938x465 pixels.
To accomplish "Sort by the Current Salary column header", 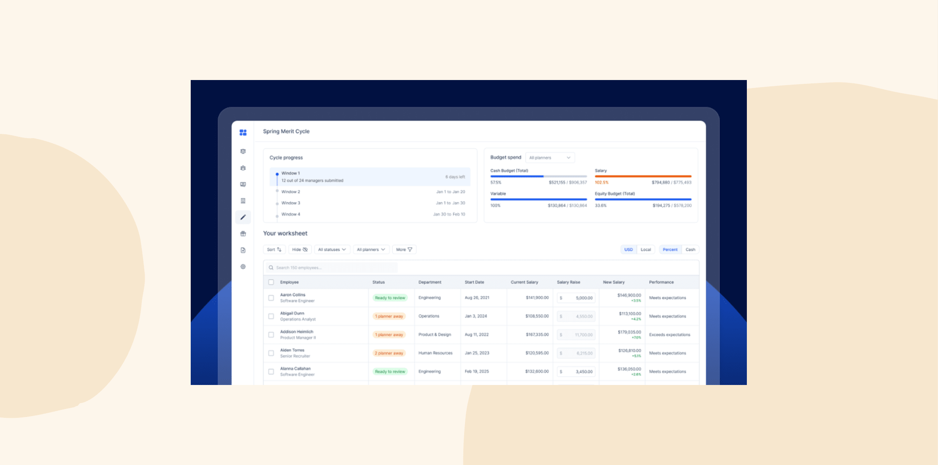I will pos(524,282).
